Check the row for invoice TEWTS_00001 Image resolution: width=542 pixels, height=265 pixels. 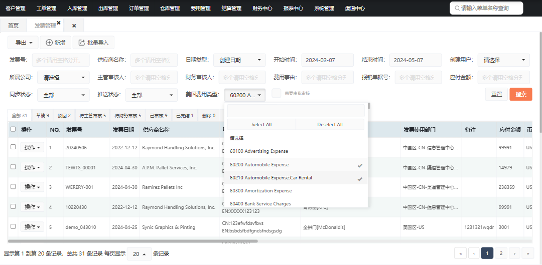[x=13, y=166]
